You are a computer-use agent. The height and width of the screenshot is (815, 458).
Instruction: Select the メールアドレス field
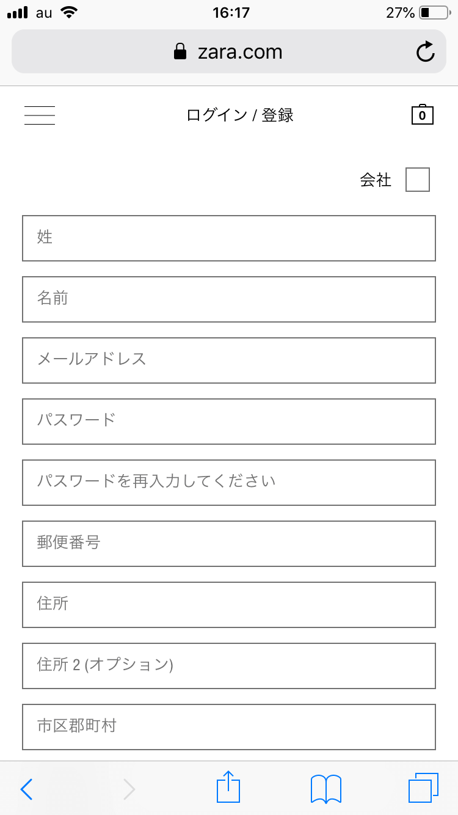(229, 360)
